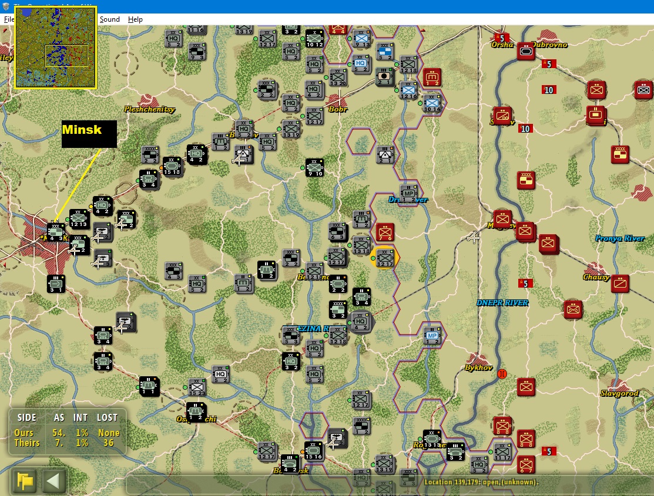Select the black unit 3 1 south of Minsk
Image resolution: width=654 pixels, height=496 pixels.
tap(55, 284)
